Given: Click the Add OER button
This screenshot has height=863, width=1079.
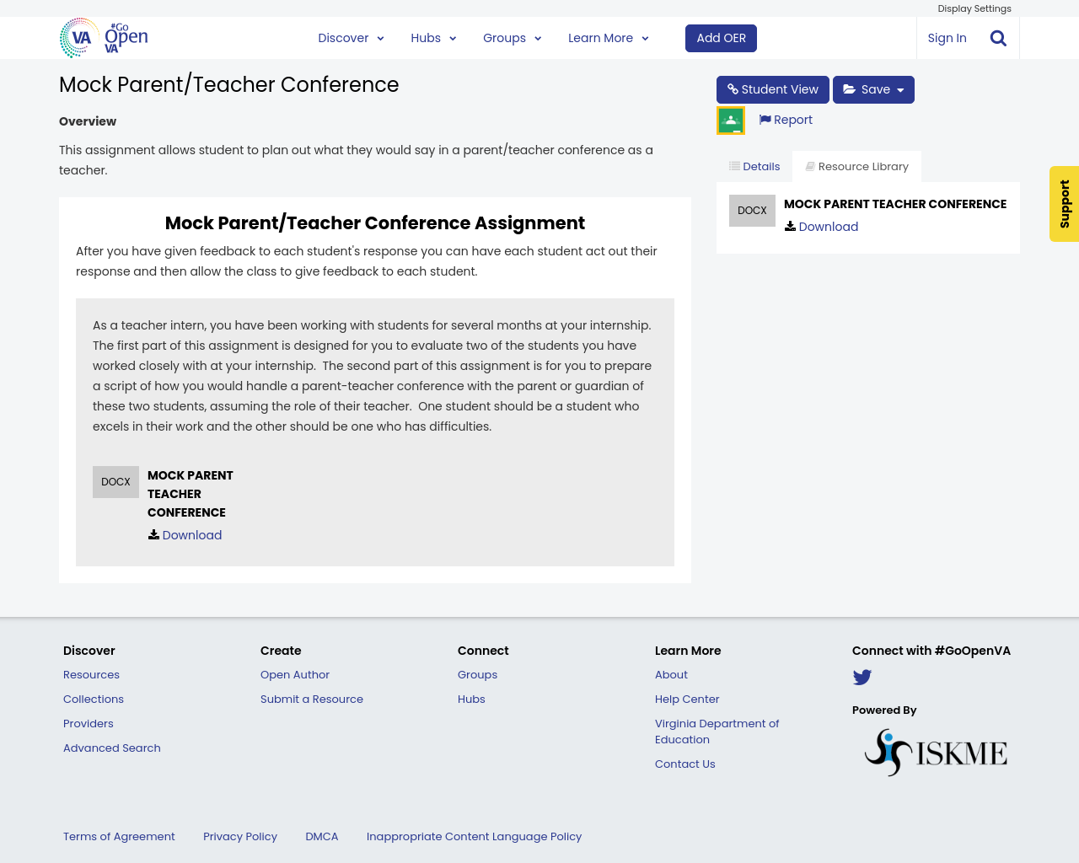Looking at the screenshot, I should [721, 37].
